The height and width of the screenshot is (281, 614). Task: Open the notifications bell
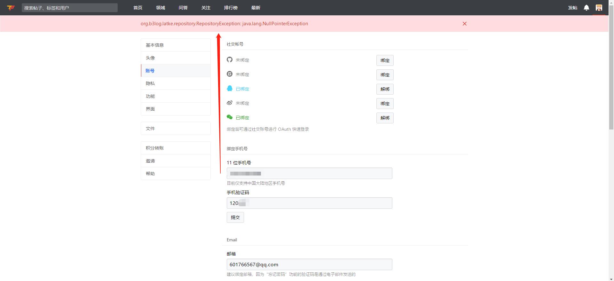pyautogui.click(x=586, y=8)
